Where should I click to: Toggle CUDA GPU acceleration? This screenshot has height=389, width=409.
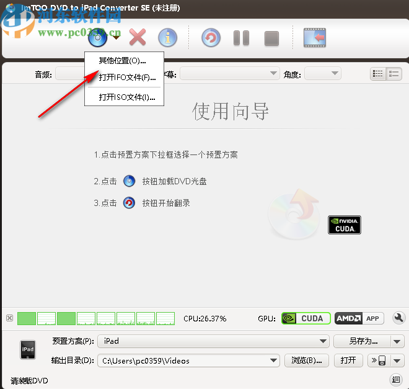coord(306,318)
